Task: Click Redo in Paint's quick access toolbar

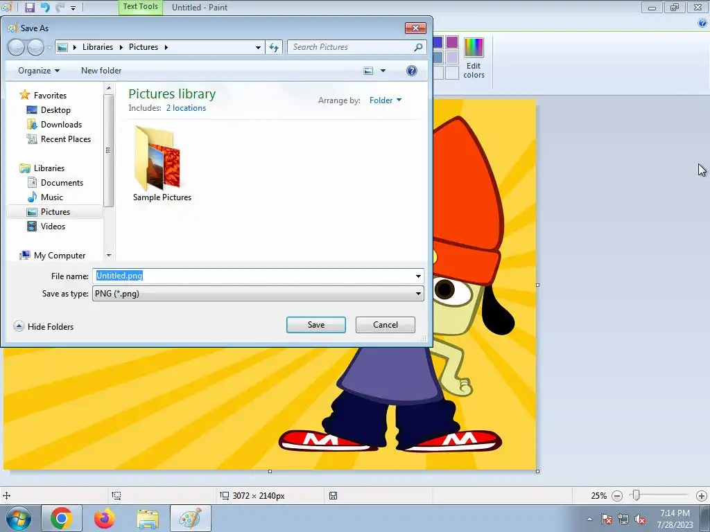Action: [x=60, y=7]
